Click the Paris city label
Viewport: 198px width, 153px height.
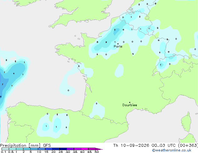coord(118,47)
